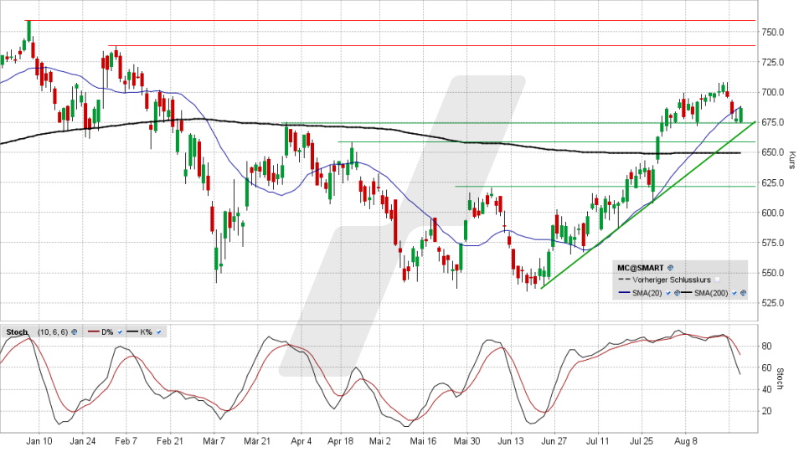This screenshot has height=452, width=804.
Task: Click the Jun 27 date label
Action: (x=554, y=441)
